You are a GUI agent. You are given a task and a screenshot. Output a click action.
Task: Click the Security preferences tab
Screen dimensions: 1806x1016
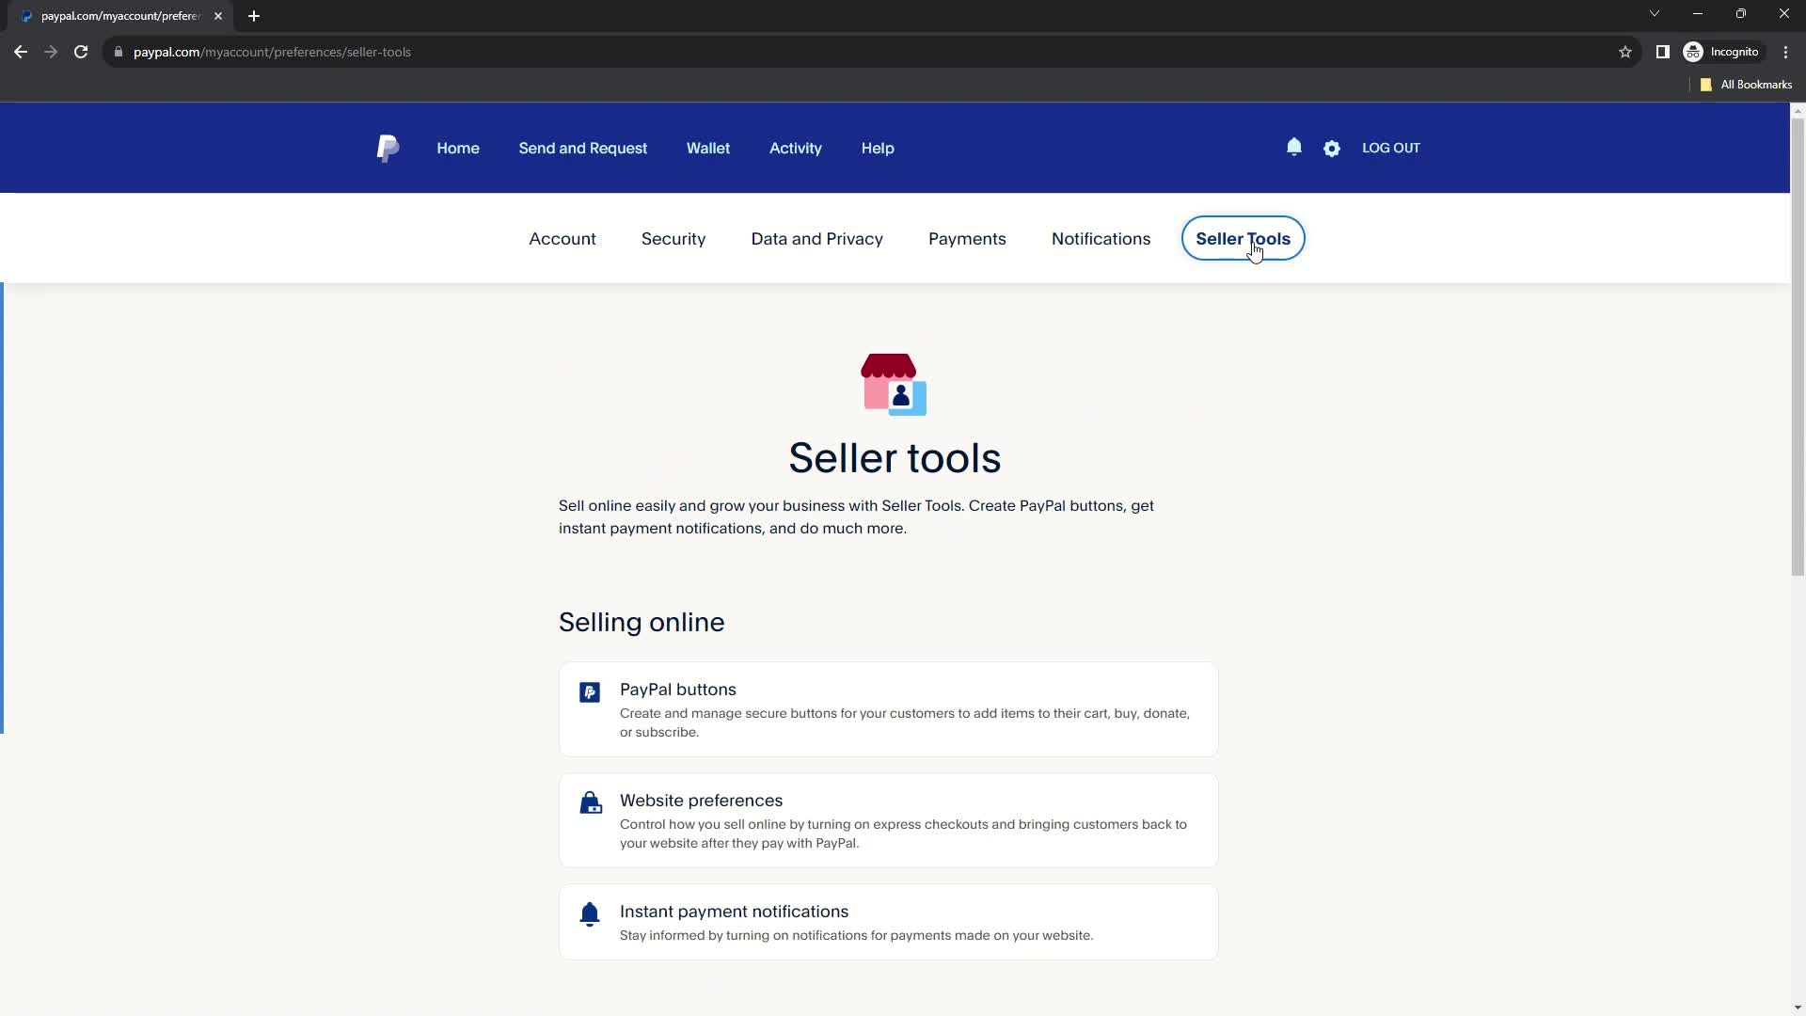674,238
